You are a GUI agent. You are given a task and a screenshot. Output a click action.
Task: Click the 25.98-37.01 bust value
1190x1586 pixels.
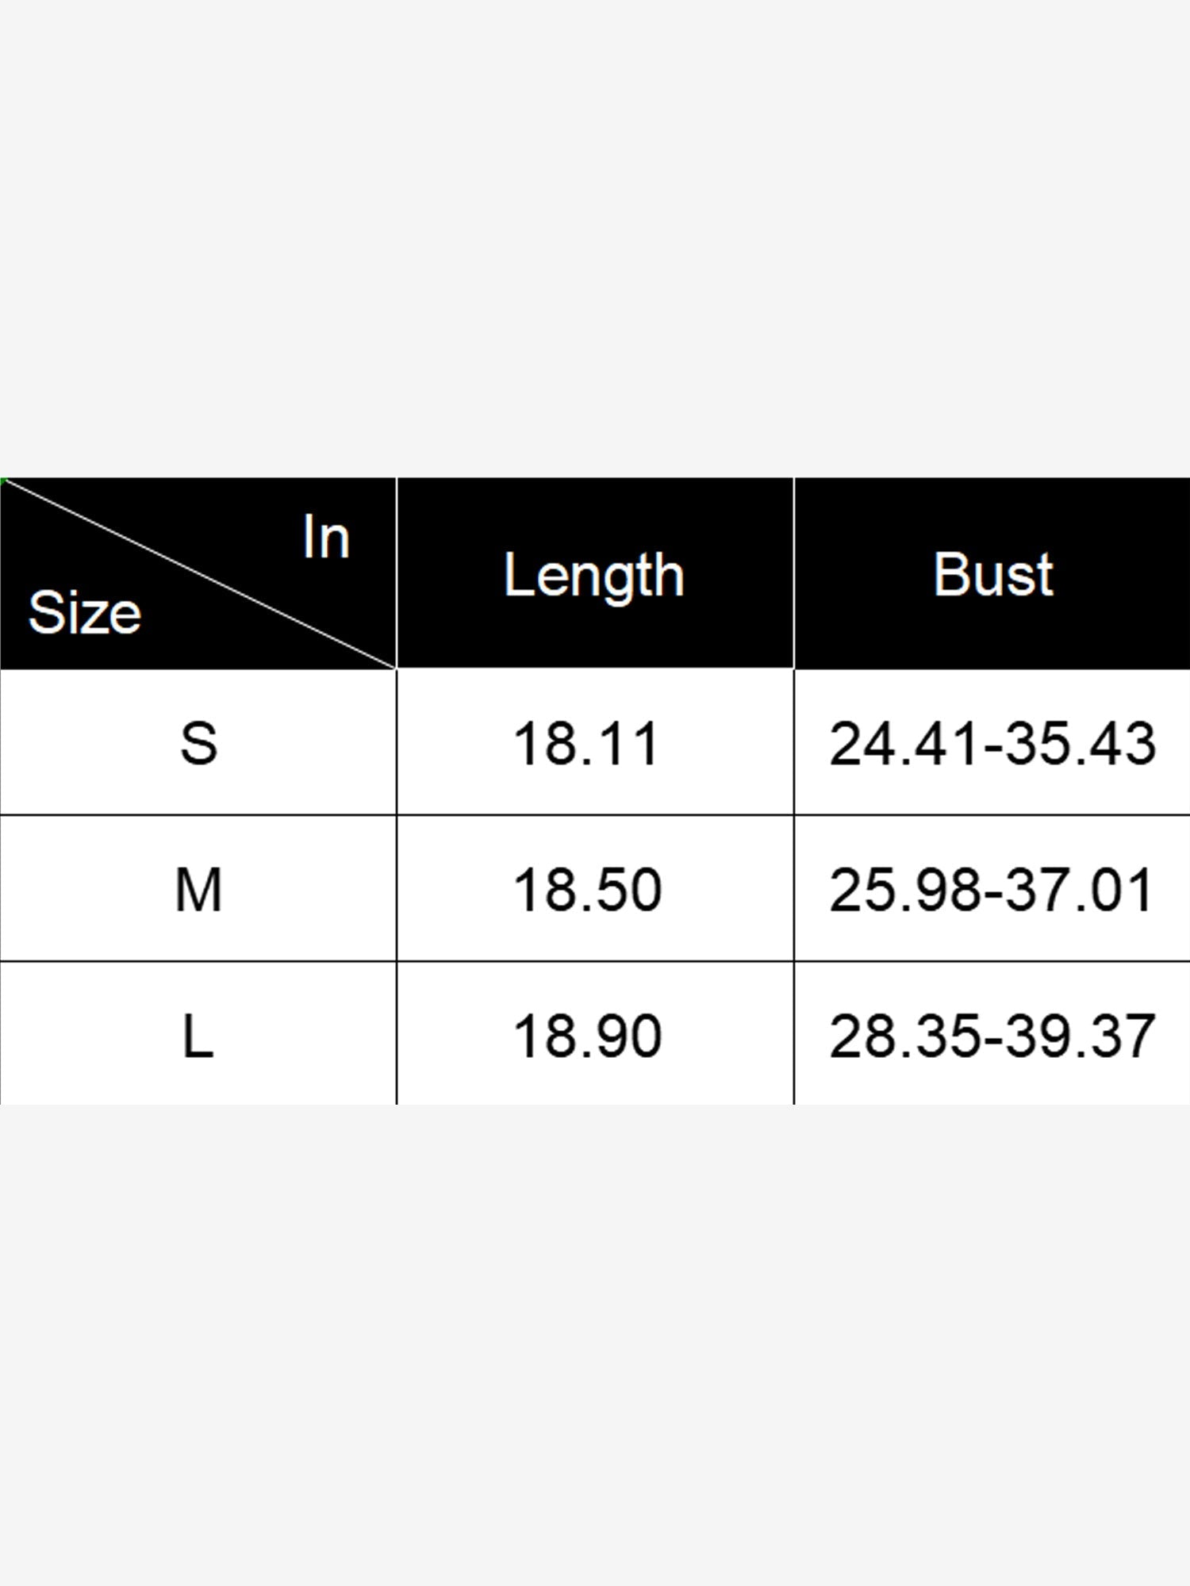992,890
